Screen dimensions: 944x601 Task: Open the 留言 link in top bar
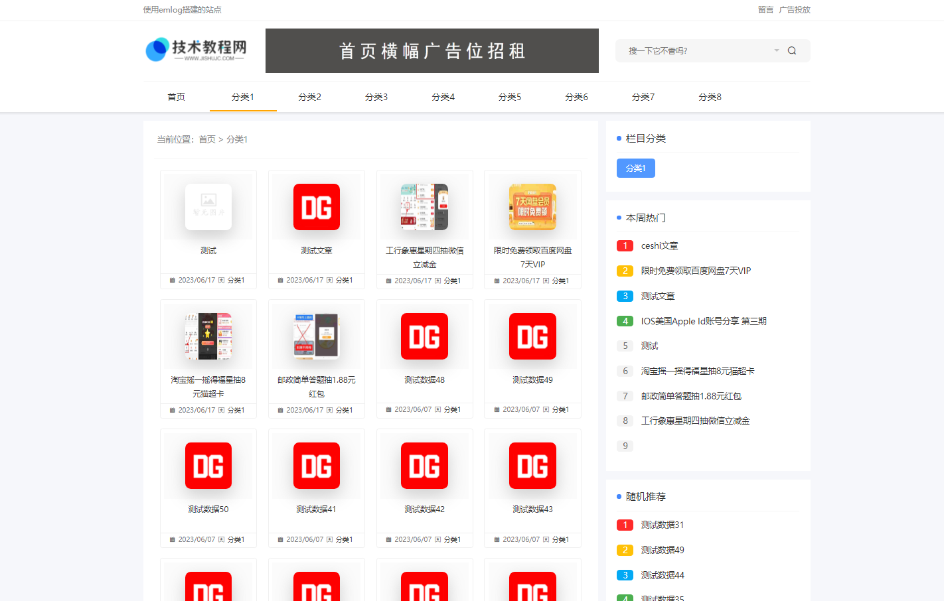tap(765, 10)
